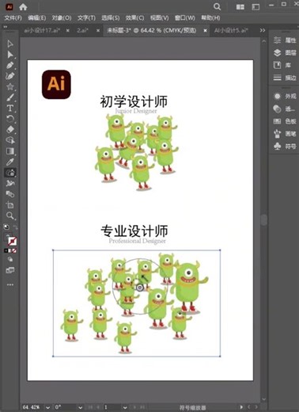Close the 未标题-3 document tab
This screenshot has height=412, width=299.
tap(205, 31)
